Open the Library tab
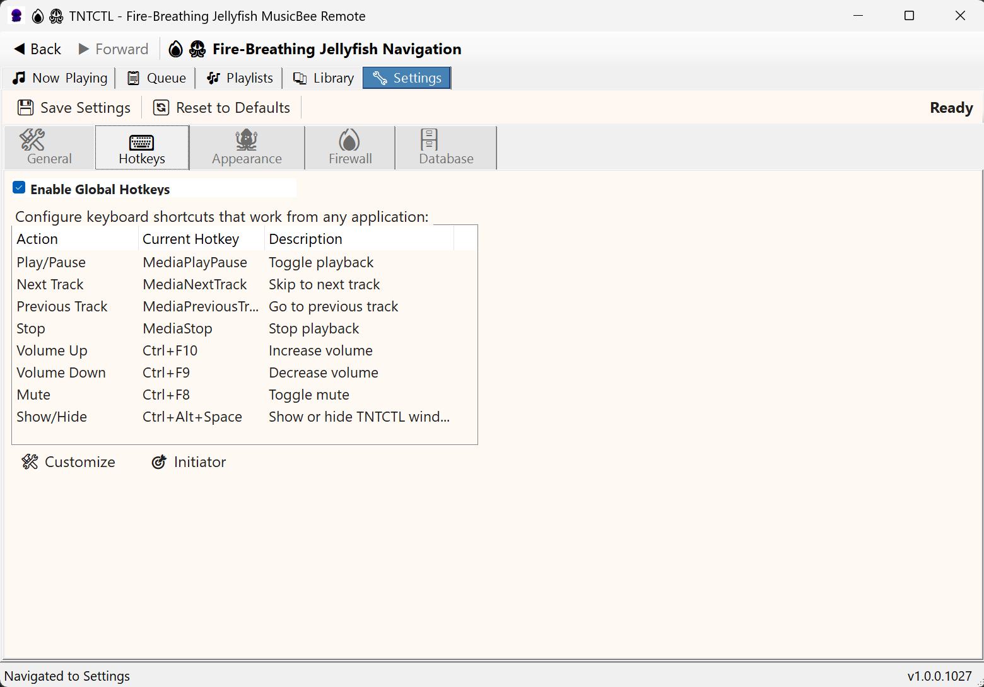Viewport: 984px width, 687px height. (322, 78)
